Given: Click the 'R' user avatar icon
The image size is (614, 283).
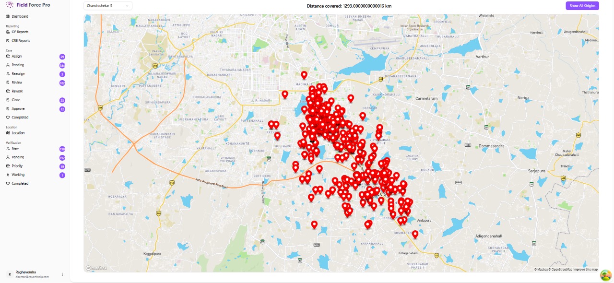Looking at the screenshot, I should coord(9,274).
